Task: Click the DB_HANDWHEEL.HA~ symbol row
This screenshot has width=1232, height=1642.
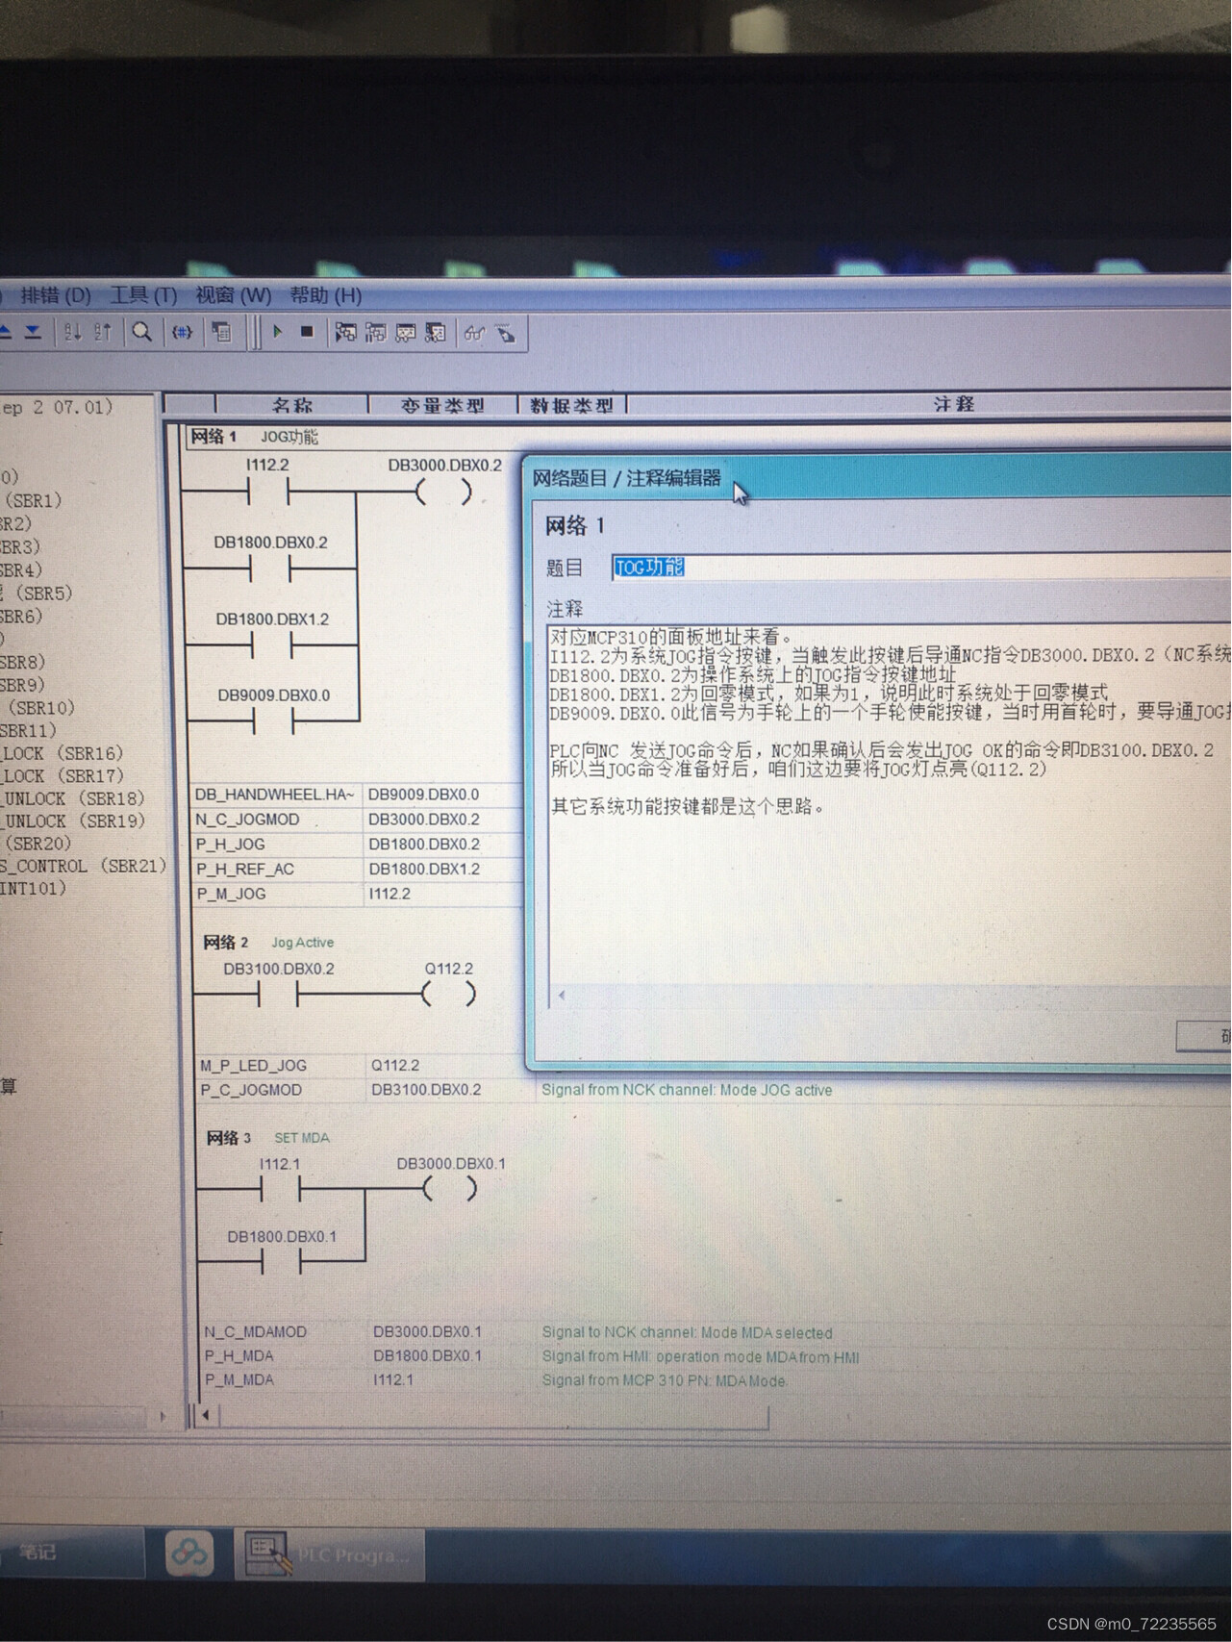Action: point(358,795)
